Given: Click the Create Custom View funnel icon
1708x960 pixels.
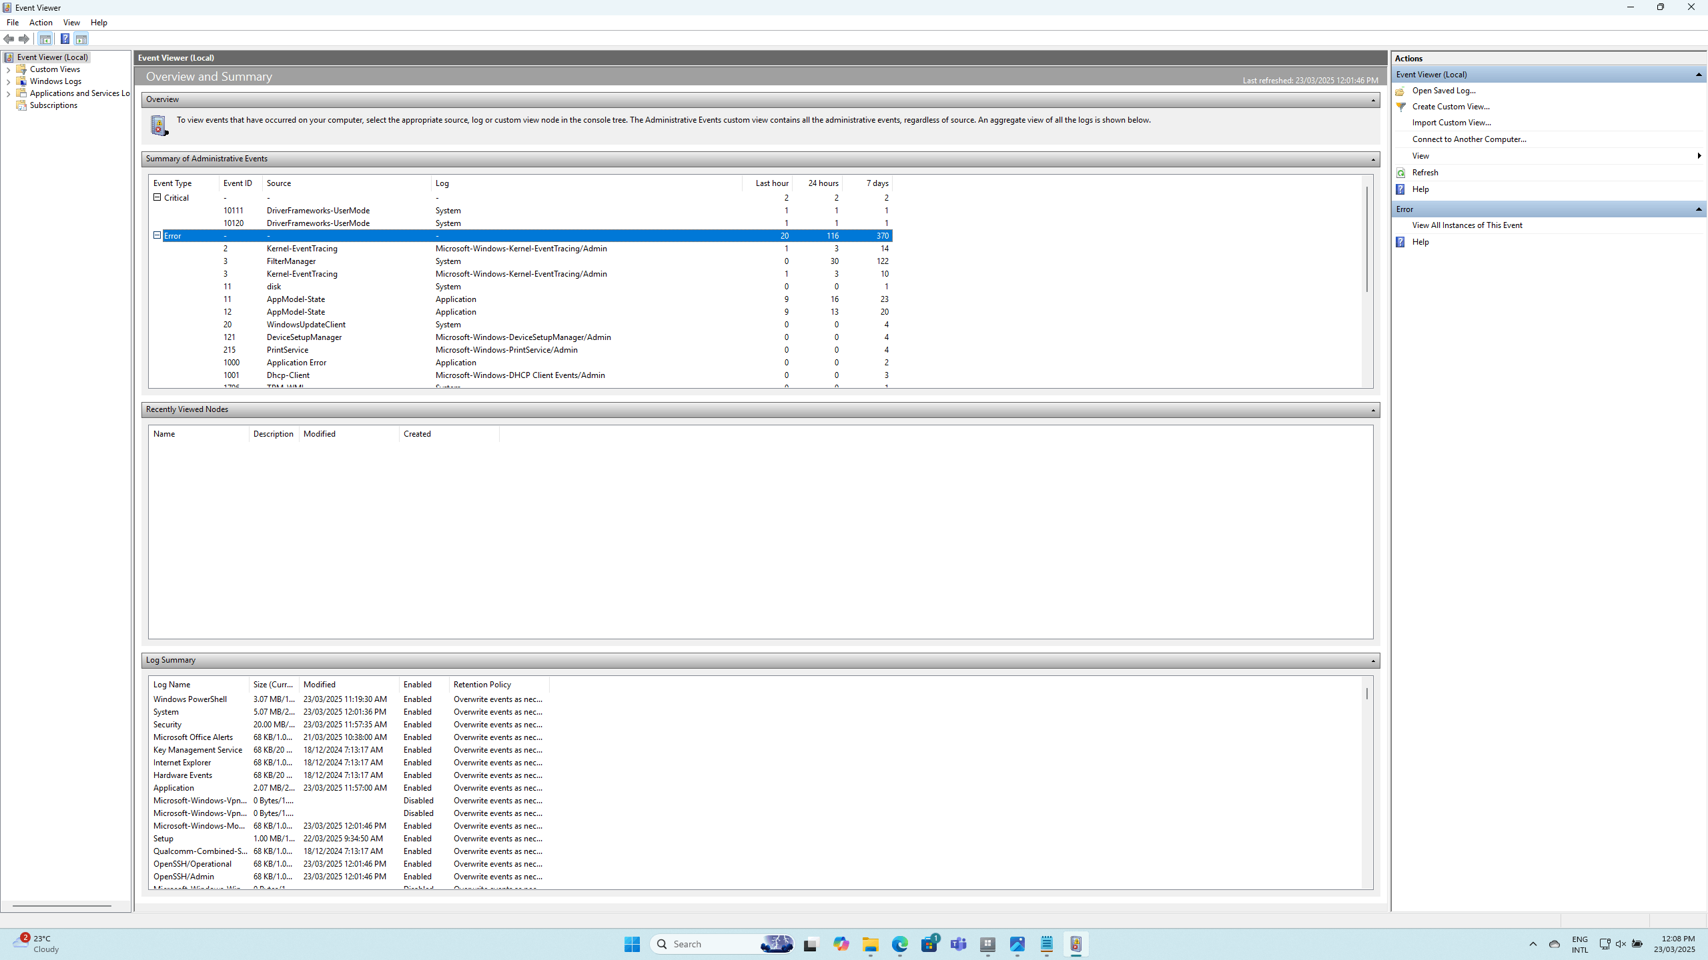Looking at the screenshot, I should pyautogui.click(x=1400, y=107).
